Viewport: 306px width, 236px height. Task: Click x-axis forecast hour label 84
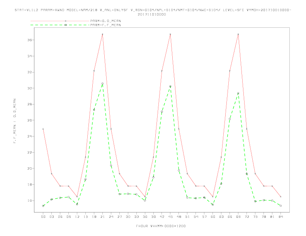(x=280, y=217)
